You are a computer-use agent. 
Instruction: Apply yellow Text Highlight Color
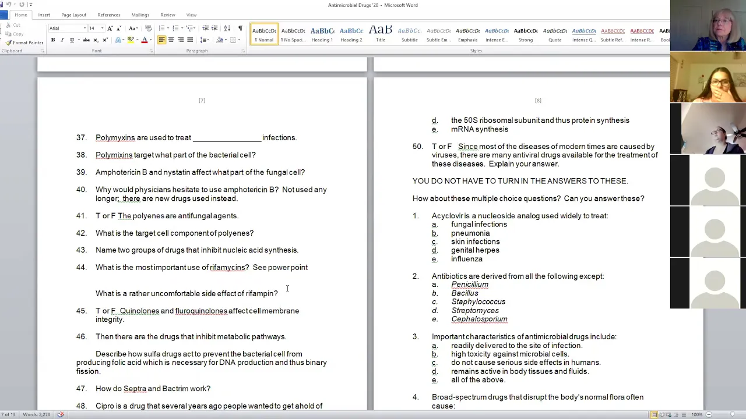click(131, 40)
